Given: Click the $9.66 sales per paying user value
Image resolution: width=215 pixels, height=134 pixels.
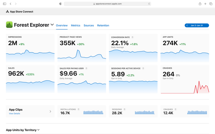Looking at the screenshot, I should [69, 73].
